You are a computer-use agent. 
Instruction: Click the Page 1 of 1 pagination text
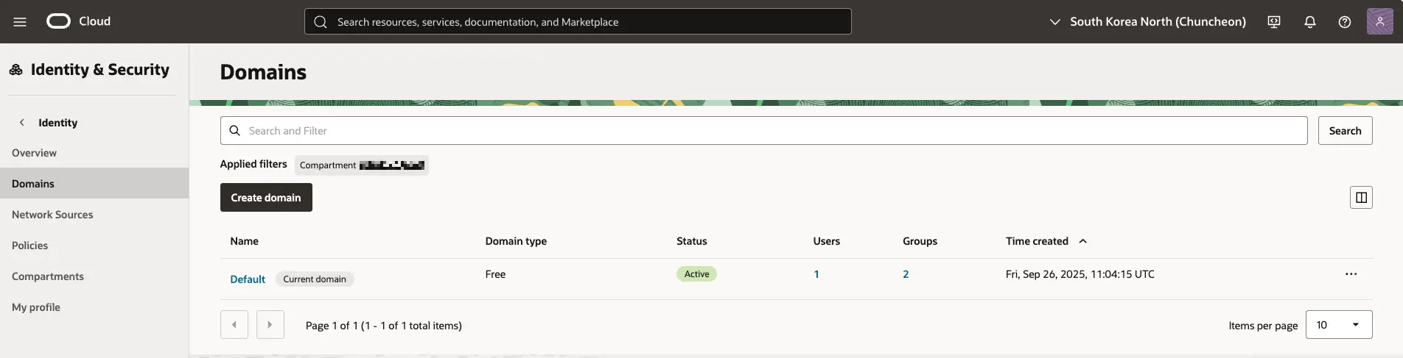pos(384,326)
